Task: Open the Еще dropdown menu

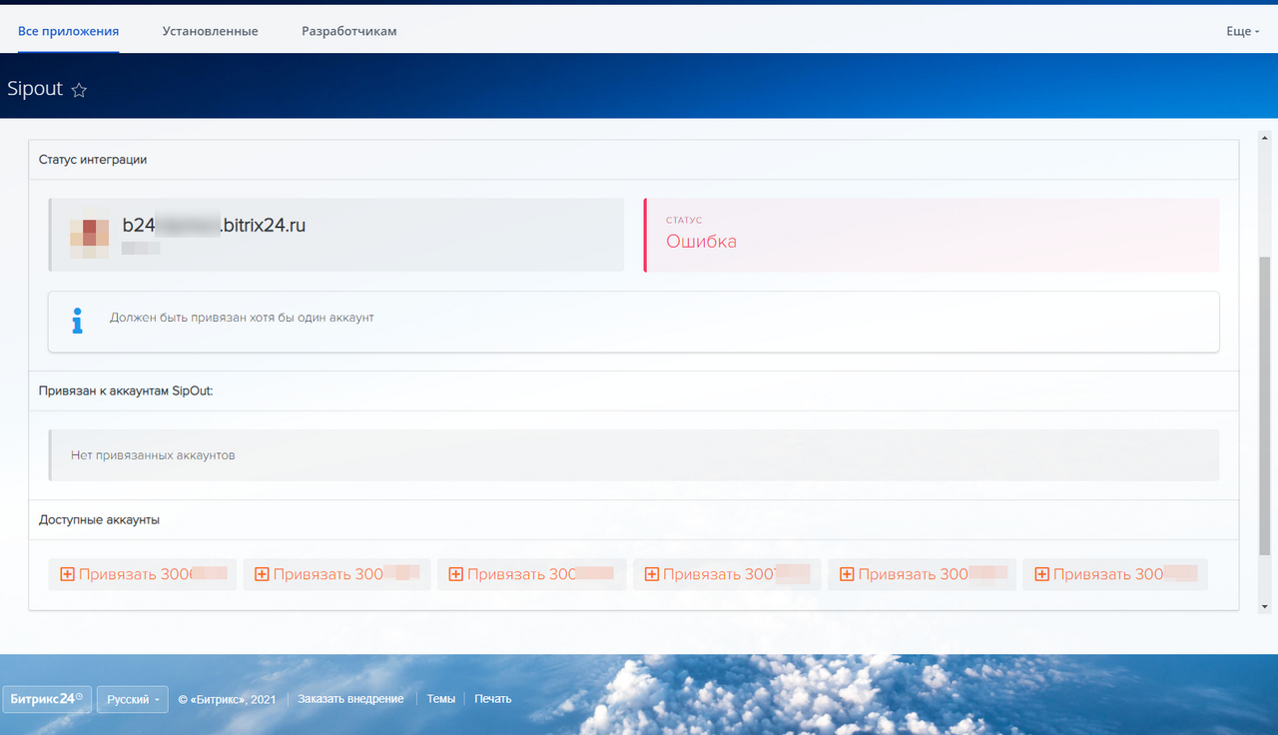Action: [x=1241, y=31]
